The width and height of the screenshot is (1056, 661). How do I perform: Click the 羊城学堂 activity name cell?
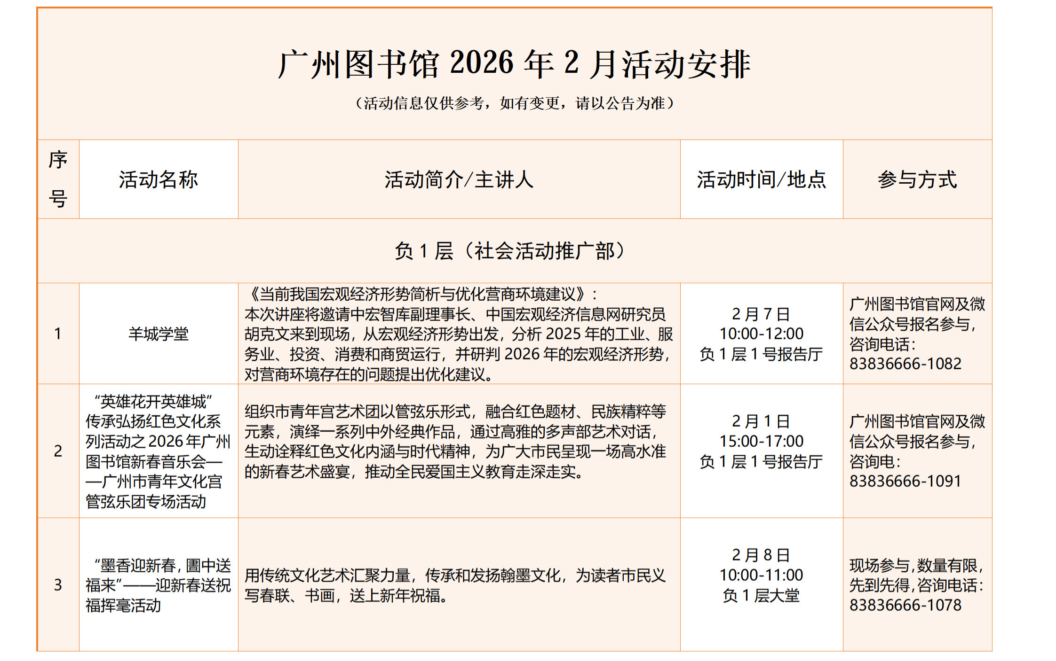click(x=159, y=334)
